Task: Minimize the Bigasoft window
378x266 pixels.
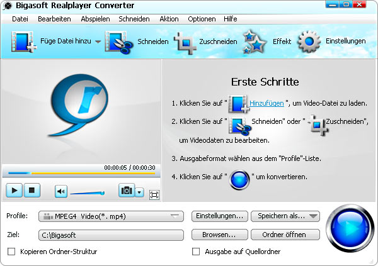Action: point(332,4)
